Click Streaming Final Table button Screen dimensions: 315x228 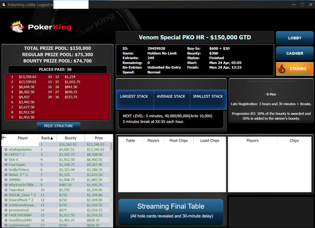tap(171, 212)
